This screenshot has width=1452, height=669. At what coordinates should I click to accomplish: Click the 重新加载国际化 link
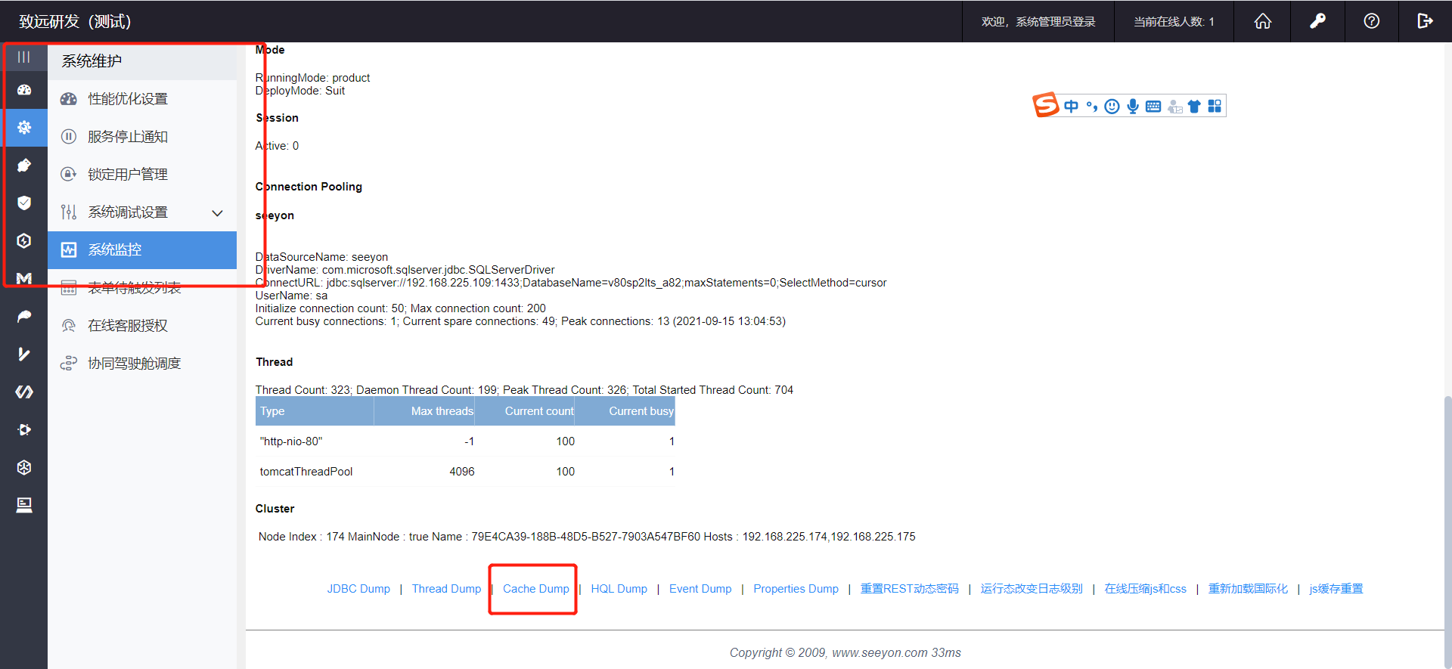1248,589
